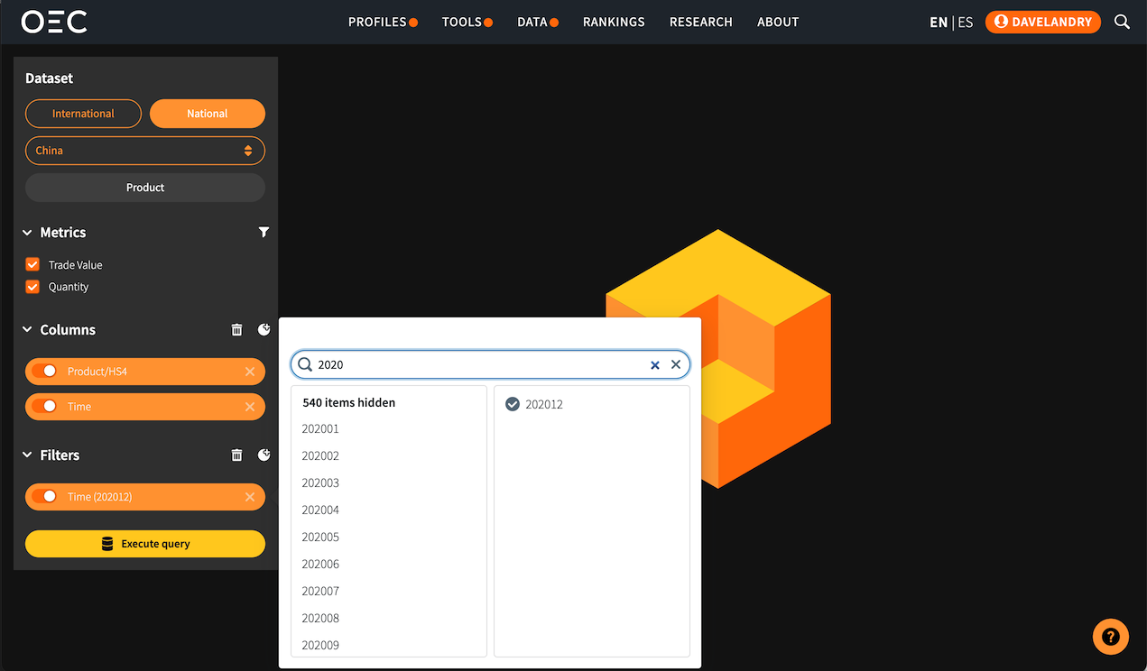Delete all columns with the Columns trash icon
This screenshot has height=671, width=1147.
tap(236, 330)
